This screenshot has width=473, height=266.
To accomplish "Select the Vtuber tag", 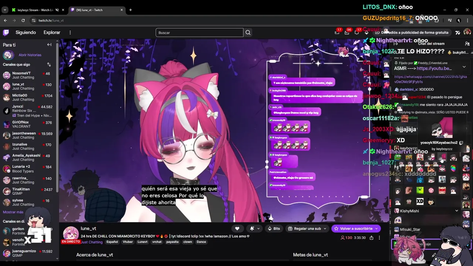I will (128, 242).
